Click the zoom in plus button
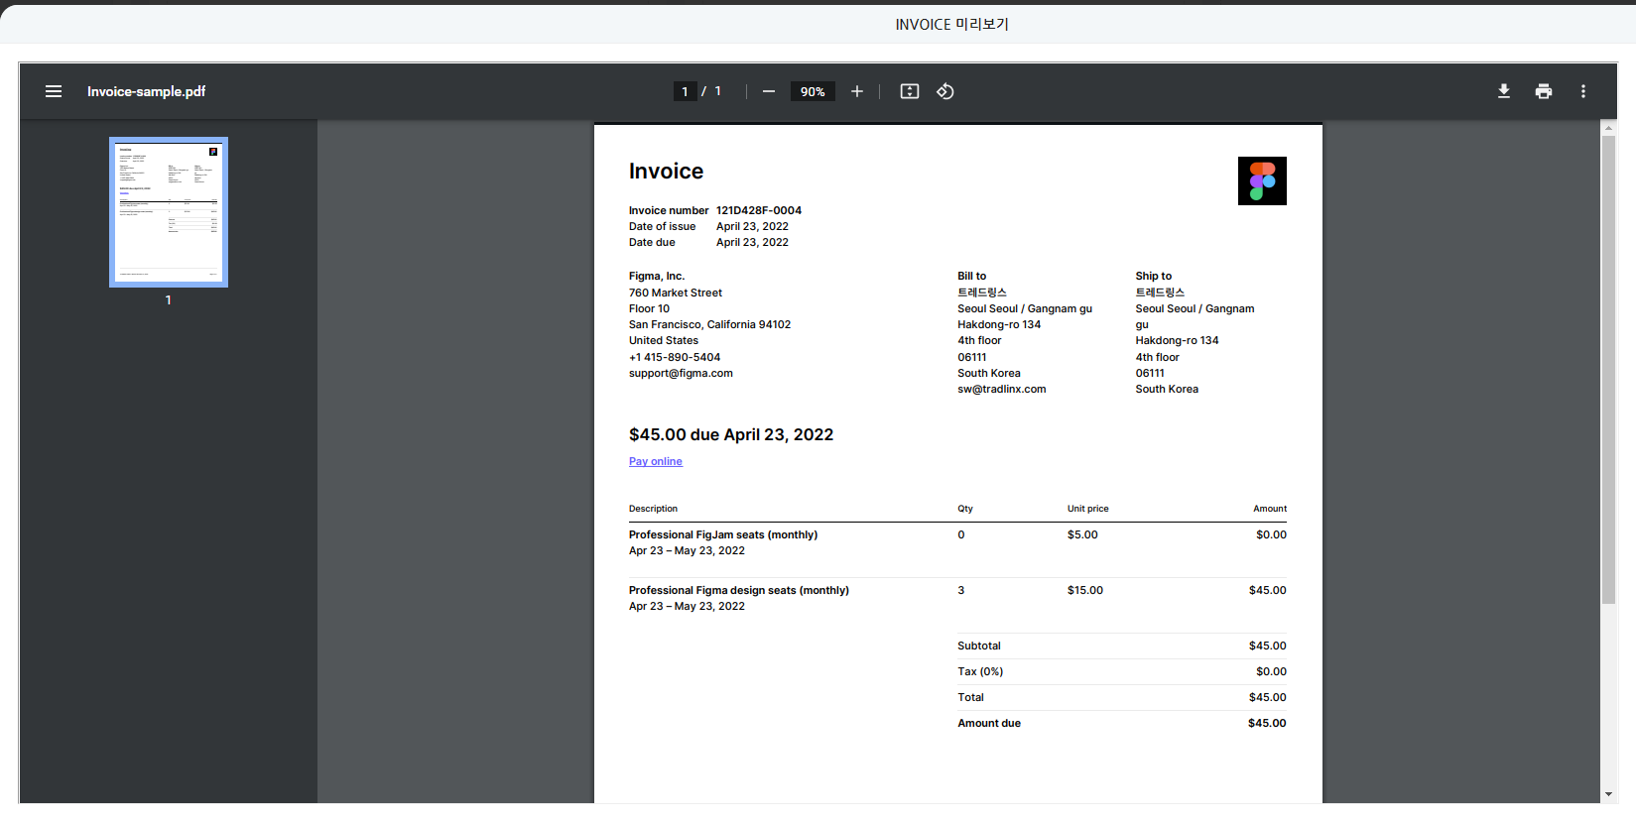This screenshot has width=1636, height=822. coord(857,91)
